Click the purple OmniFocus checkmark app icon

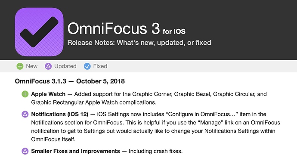tap(39, 32)
